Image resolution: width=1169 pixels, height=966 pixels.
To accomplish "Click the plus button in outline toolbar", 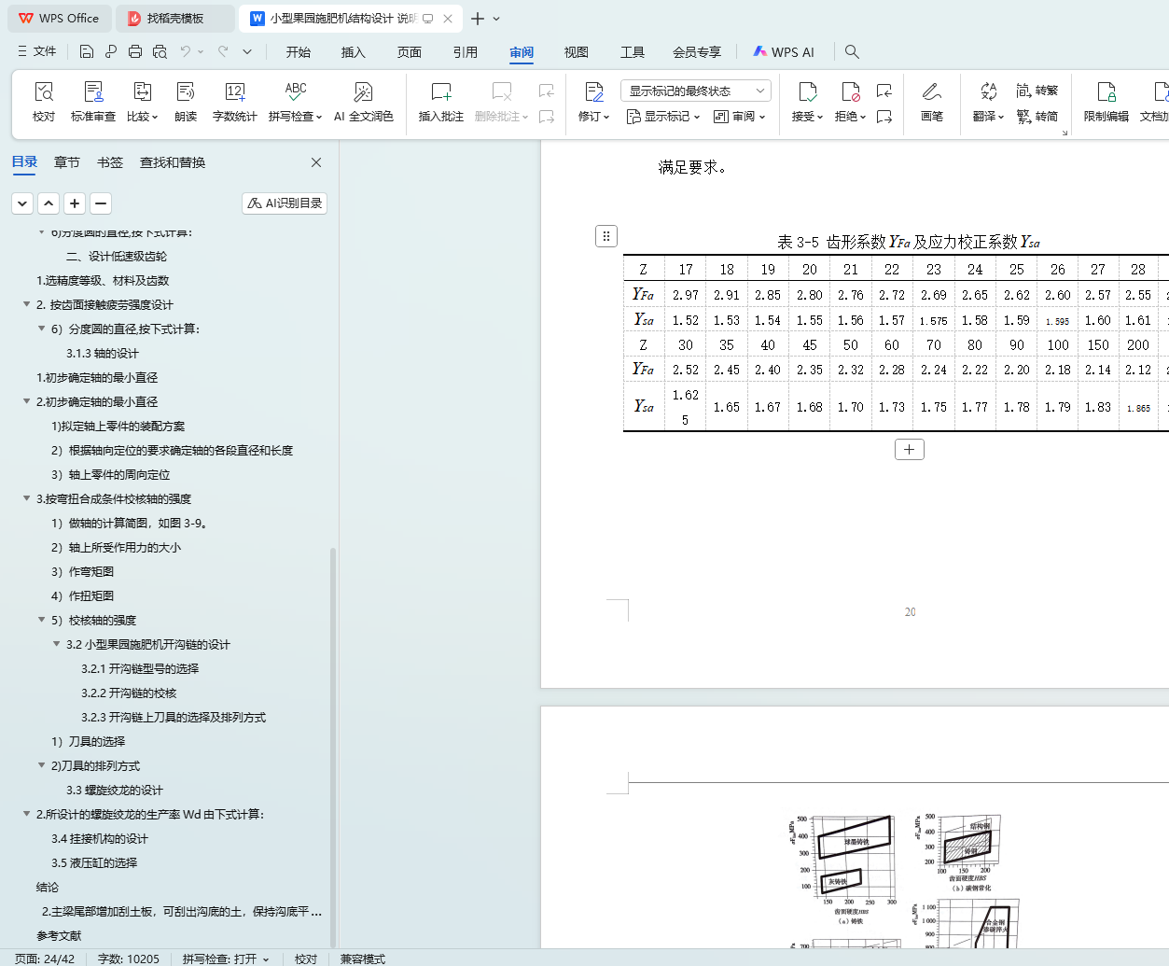I will (x=75, y=203).
